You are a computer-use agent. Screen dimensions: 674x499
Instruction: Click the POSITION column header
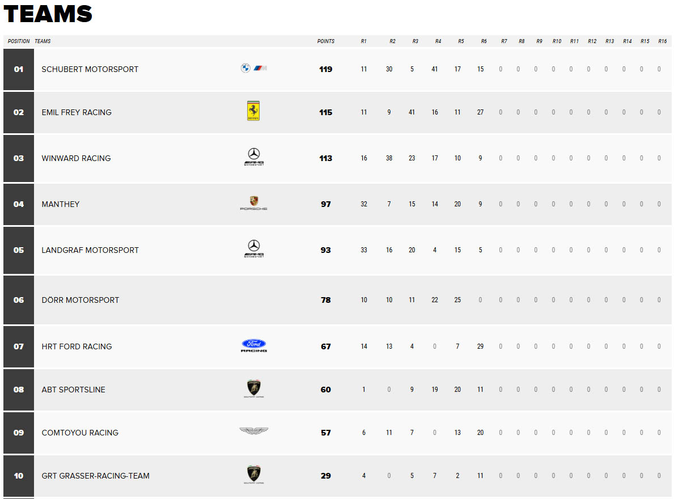pyautogui.click(x=19, y=41)
